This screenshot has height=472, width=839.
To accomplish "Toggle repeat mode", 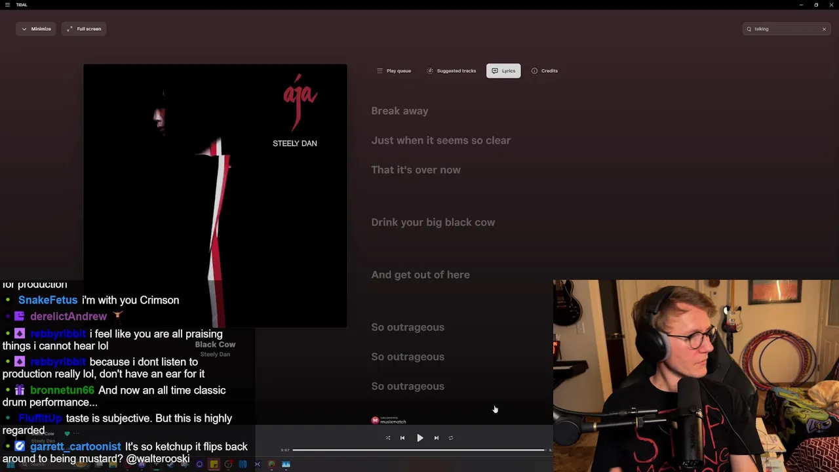I will [451, 438].
